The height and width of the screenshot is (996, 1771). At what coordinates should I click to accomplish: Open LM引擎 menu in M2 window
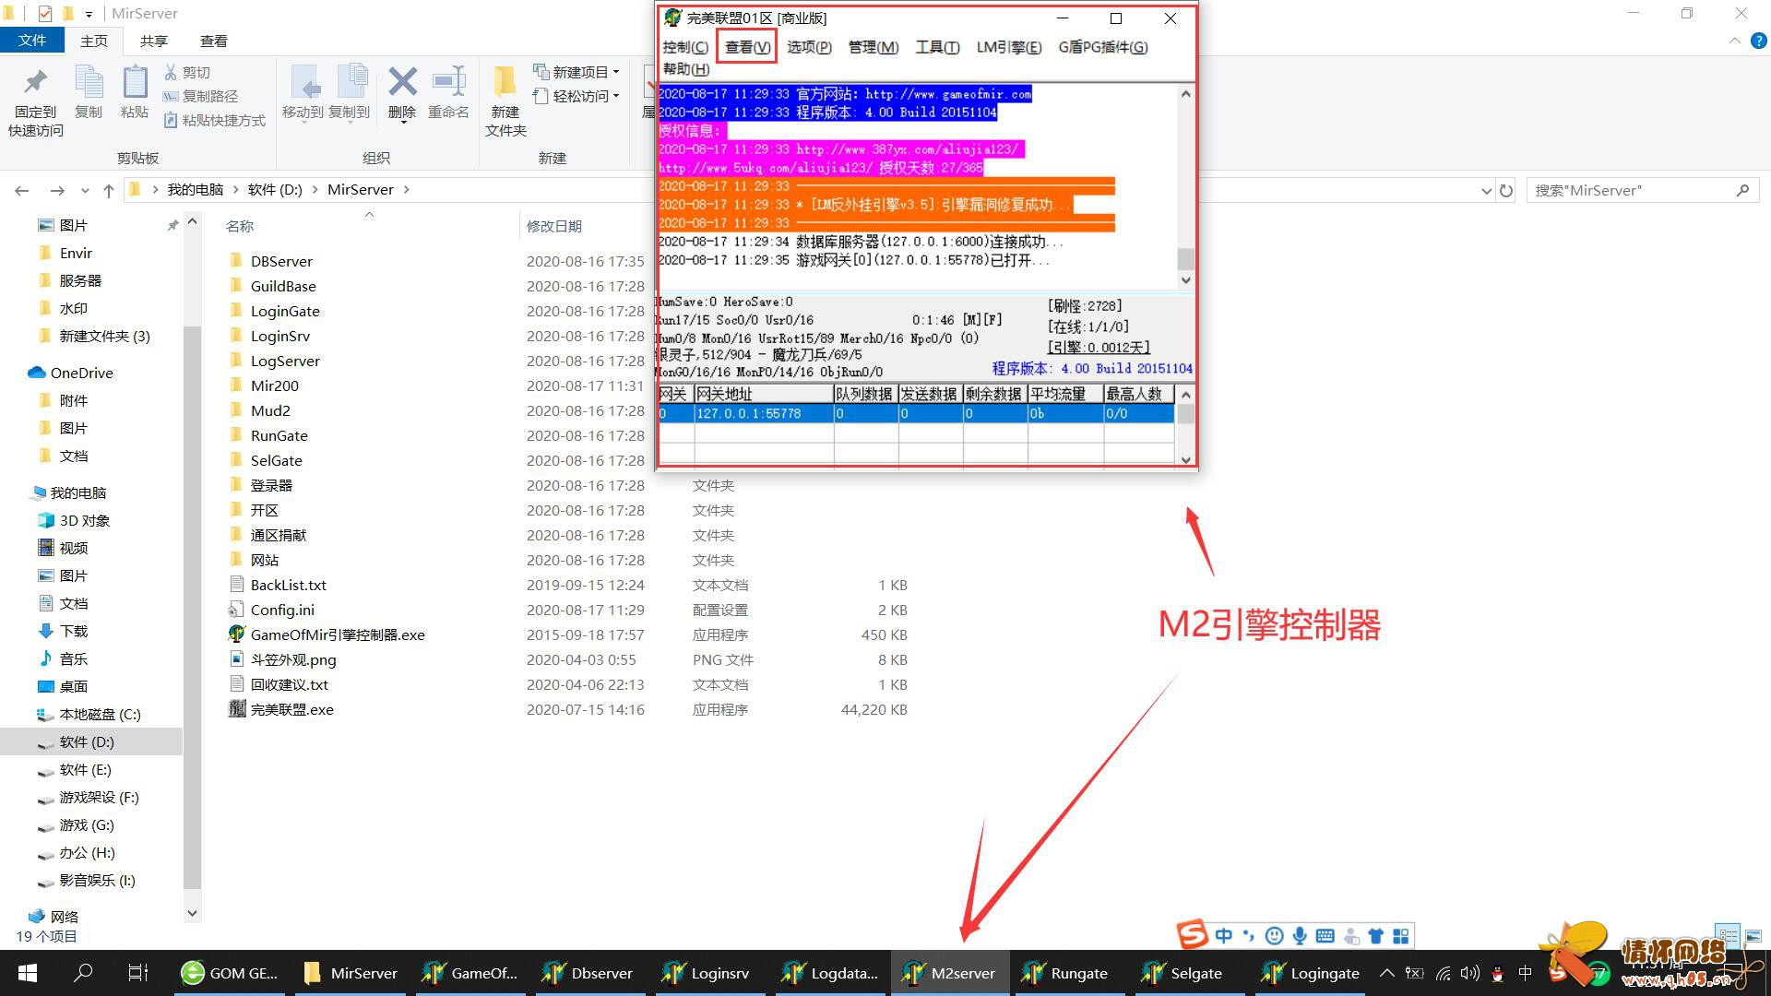(x=1009, y=47)
